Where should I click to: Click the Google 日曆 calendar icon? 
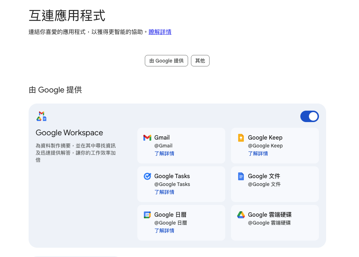[x=147, y=215]
